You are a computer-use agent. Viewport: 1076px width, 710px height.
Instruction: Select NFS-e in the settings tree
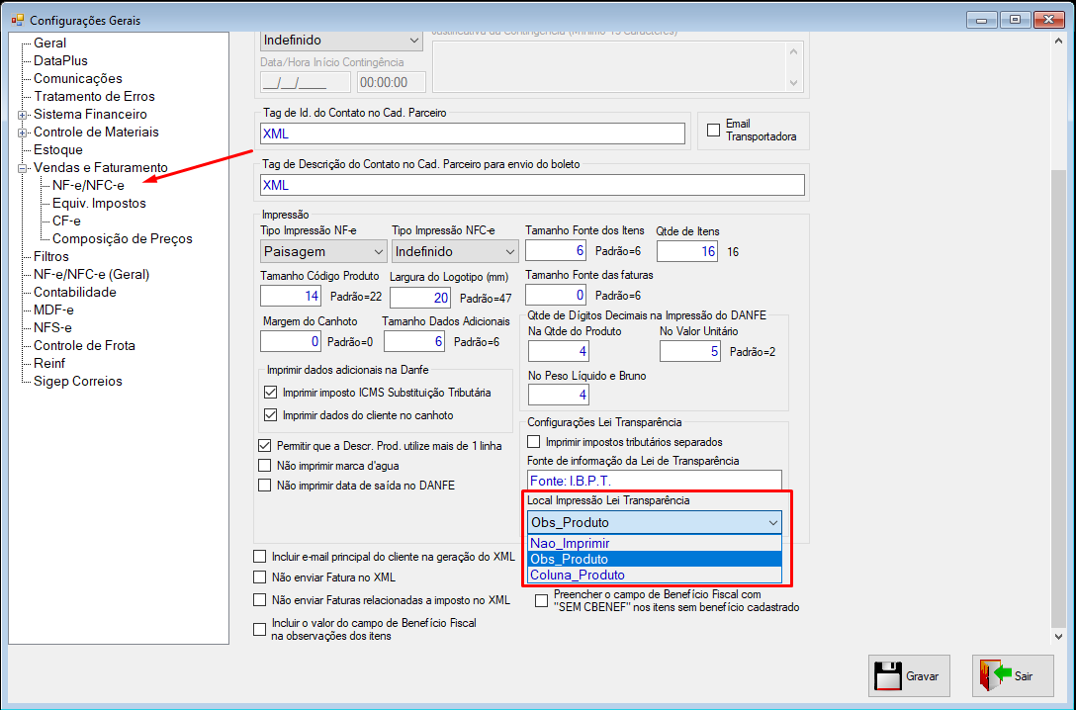[52, 328]
